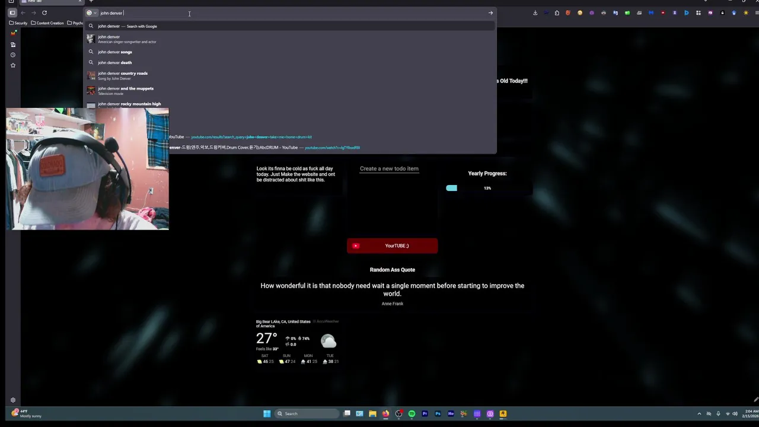Select the 'john denver country roads' suggestion

point(290,75)
